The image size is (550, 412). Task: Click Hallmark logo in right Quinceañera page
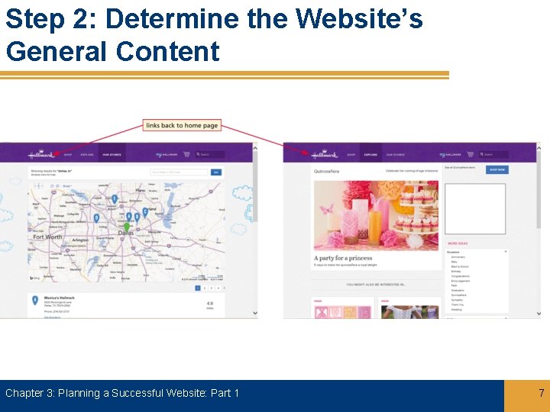[x=325, y=154]
